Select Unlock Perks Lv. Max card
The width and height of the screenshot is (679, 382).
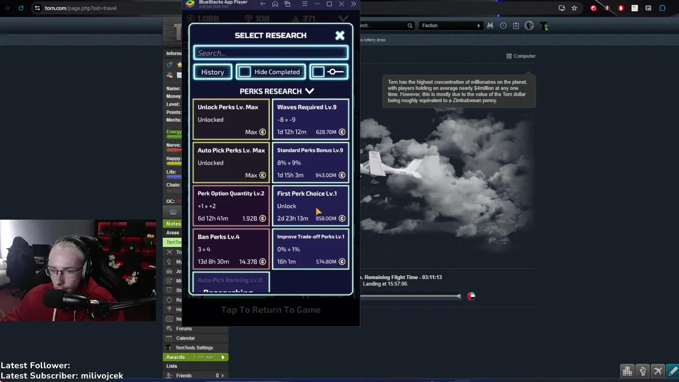231,119
